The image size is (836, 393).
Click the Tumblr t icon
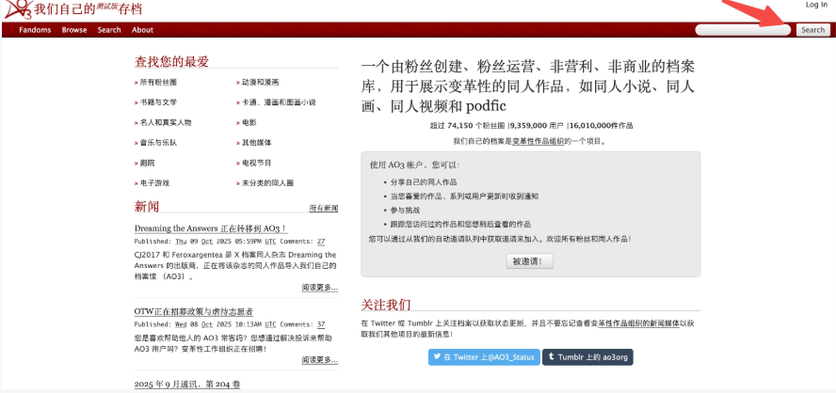pos(550,357)
